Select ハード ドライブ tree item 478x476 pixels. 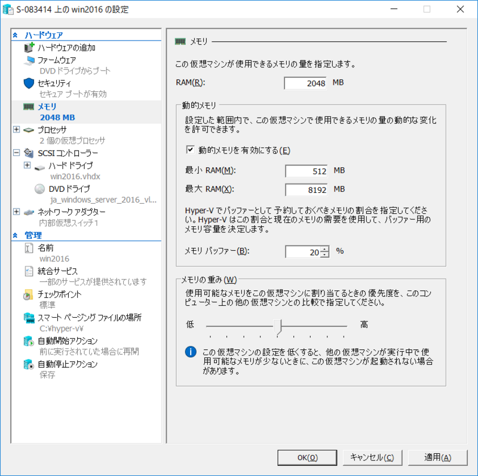coord(71,165)
